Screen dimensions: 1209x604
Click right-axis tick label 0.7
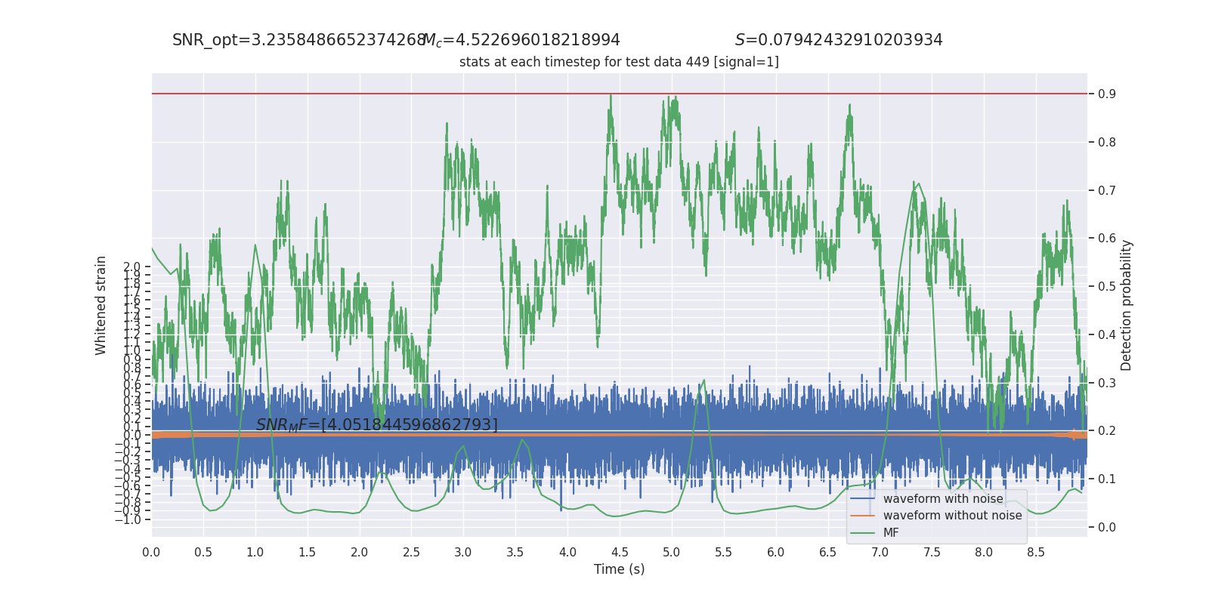(1107, 190)
